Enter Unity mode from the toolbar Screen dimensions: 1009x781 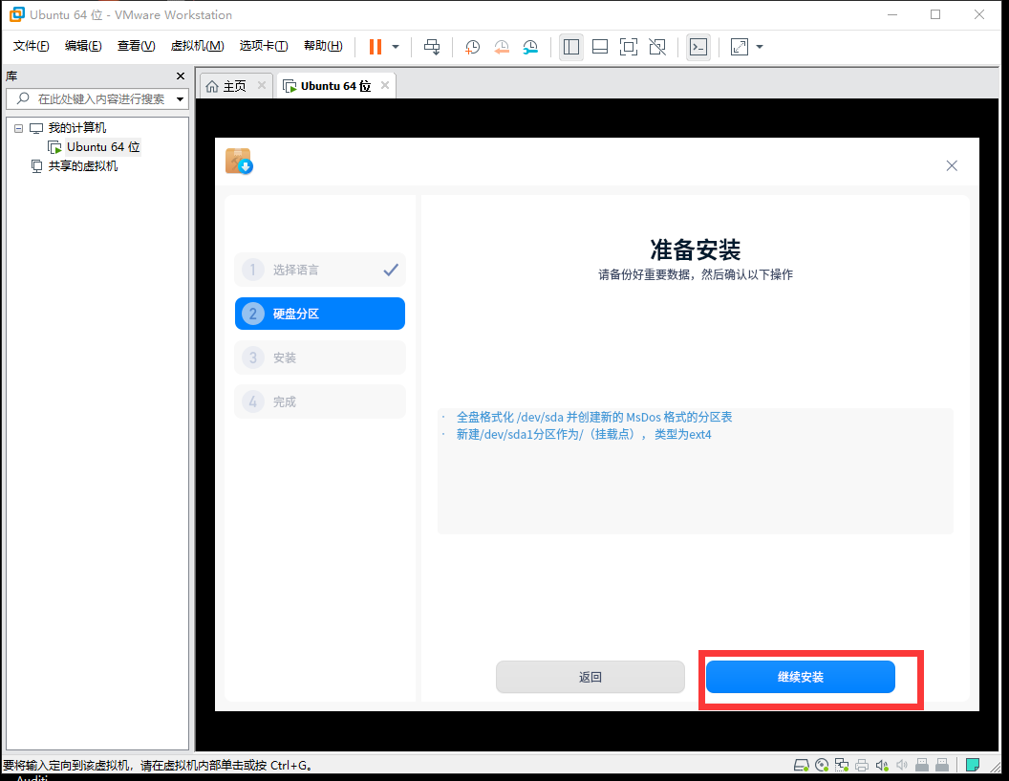(657, 46)
